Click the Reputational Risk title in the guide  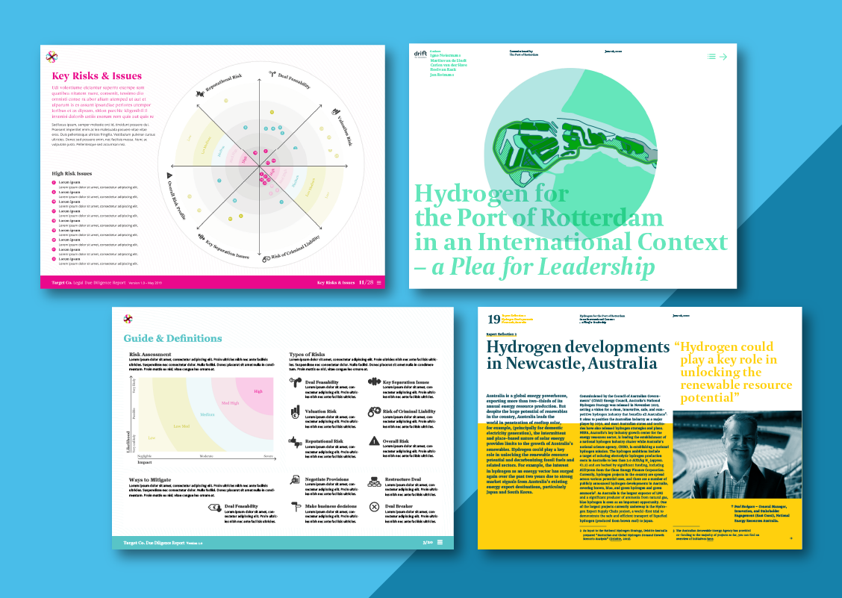click(x=324, y=441)
